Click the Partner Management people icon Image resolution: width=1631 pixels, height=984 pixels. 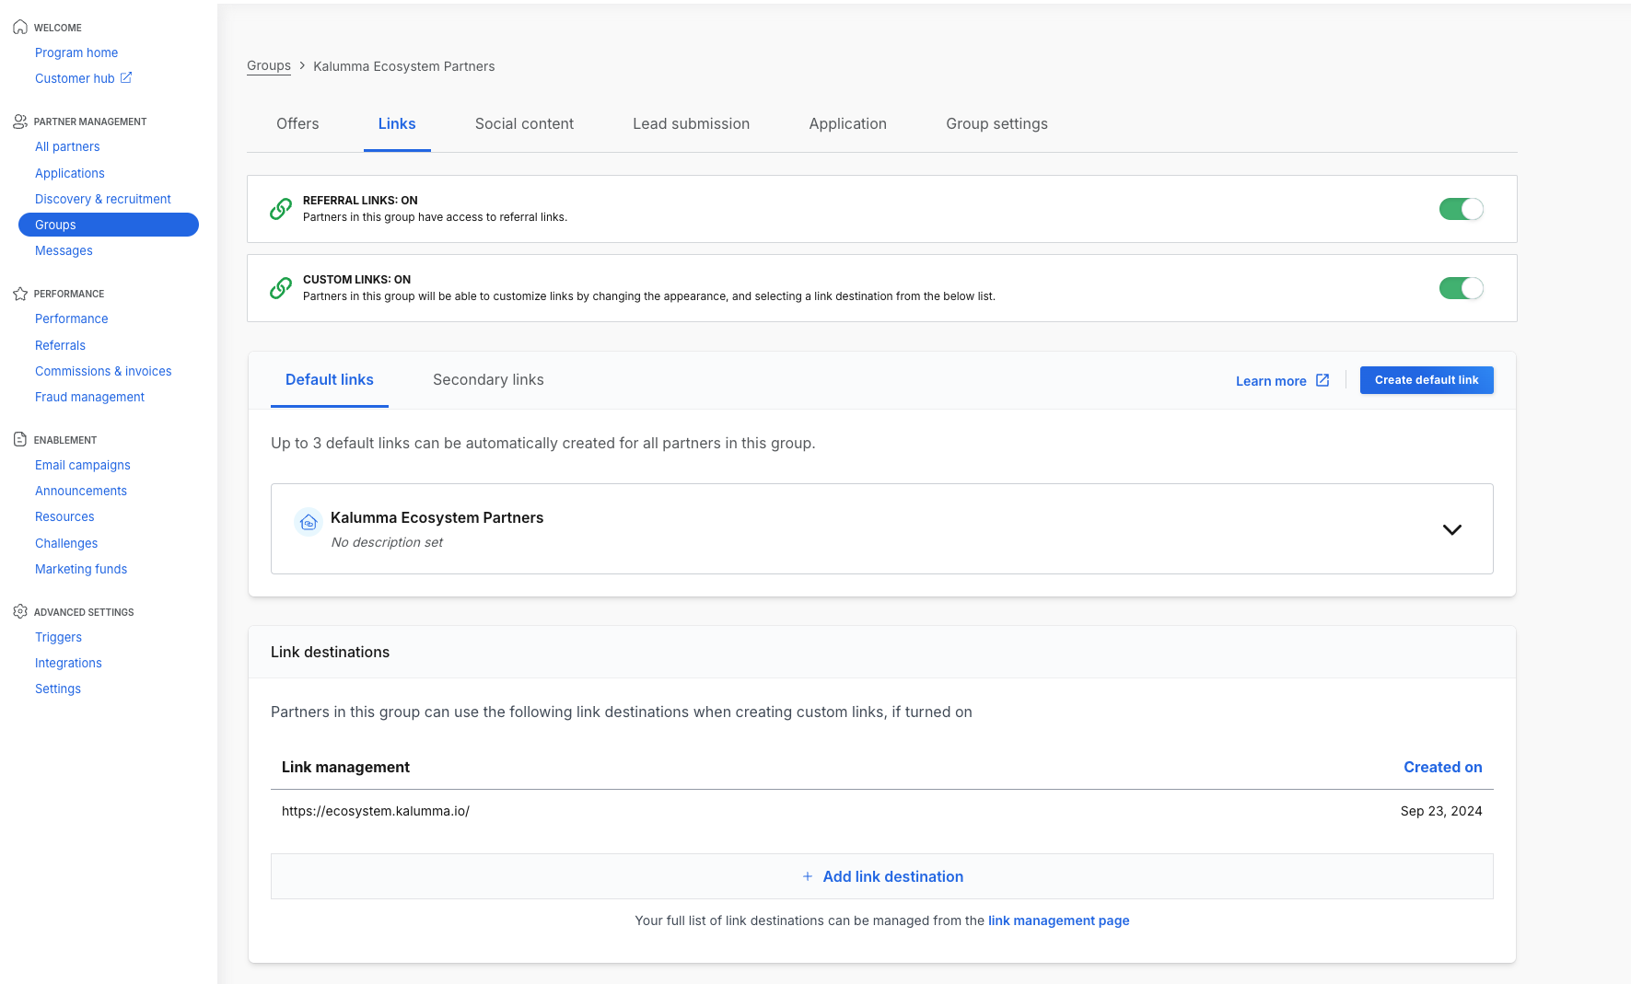20,122
